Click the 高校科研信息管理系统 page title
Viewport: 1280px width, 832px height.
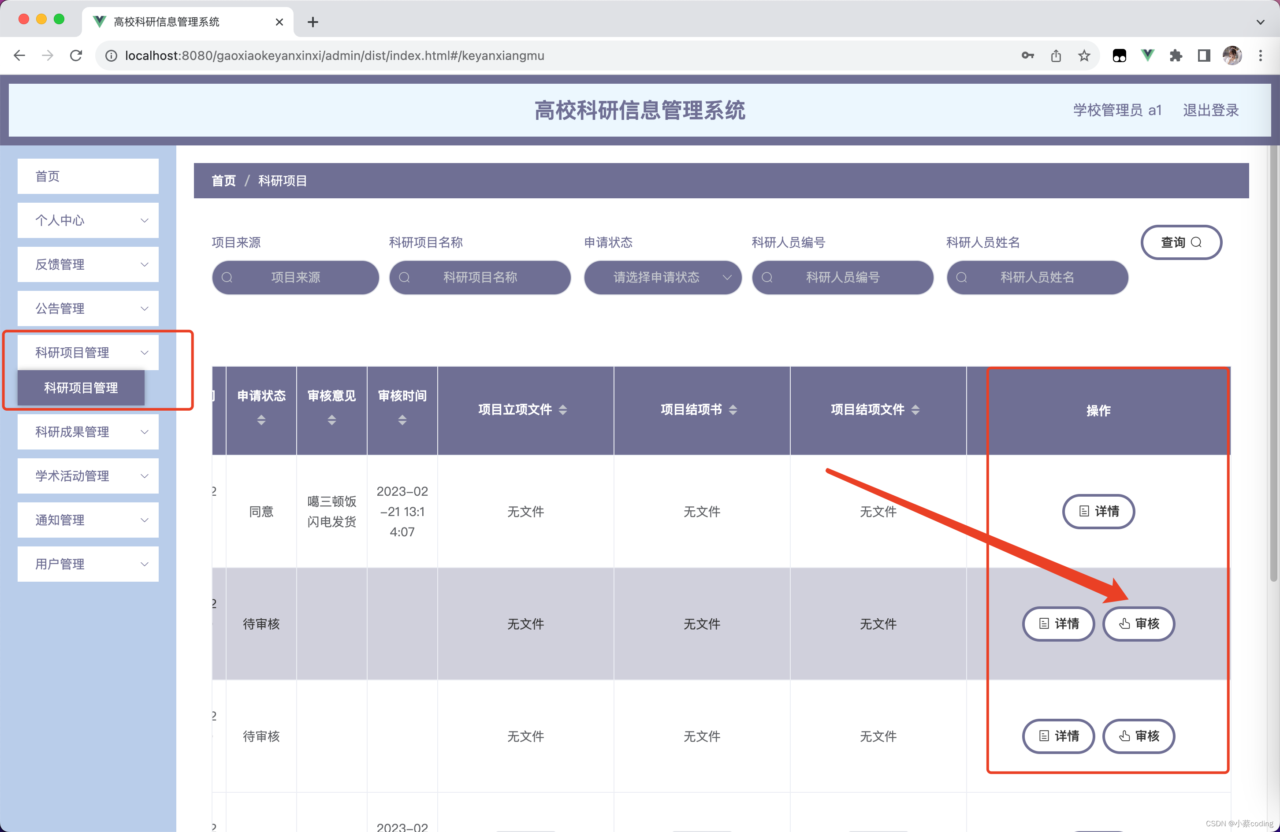click(640, 110)
